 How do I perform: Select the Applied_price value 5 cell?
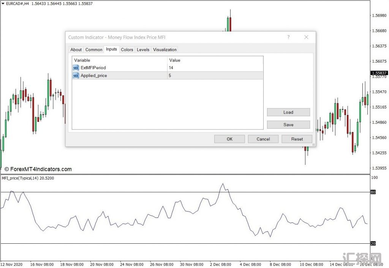215,76
